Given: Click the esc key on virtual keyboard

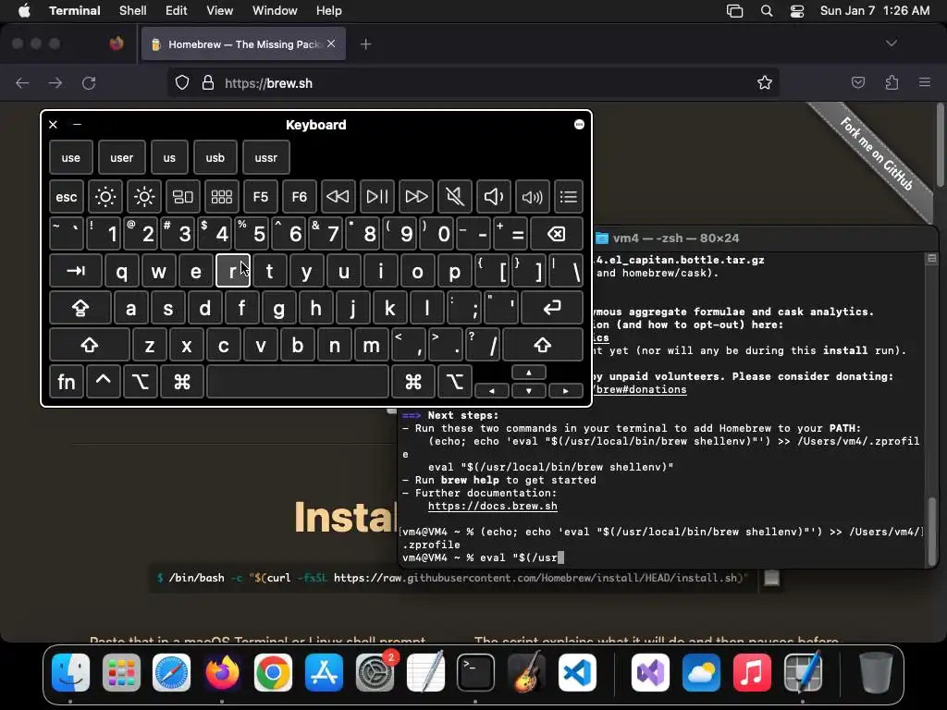Looking at the screenshot, I should click(67, 197).
